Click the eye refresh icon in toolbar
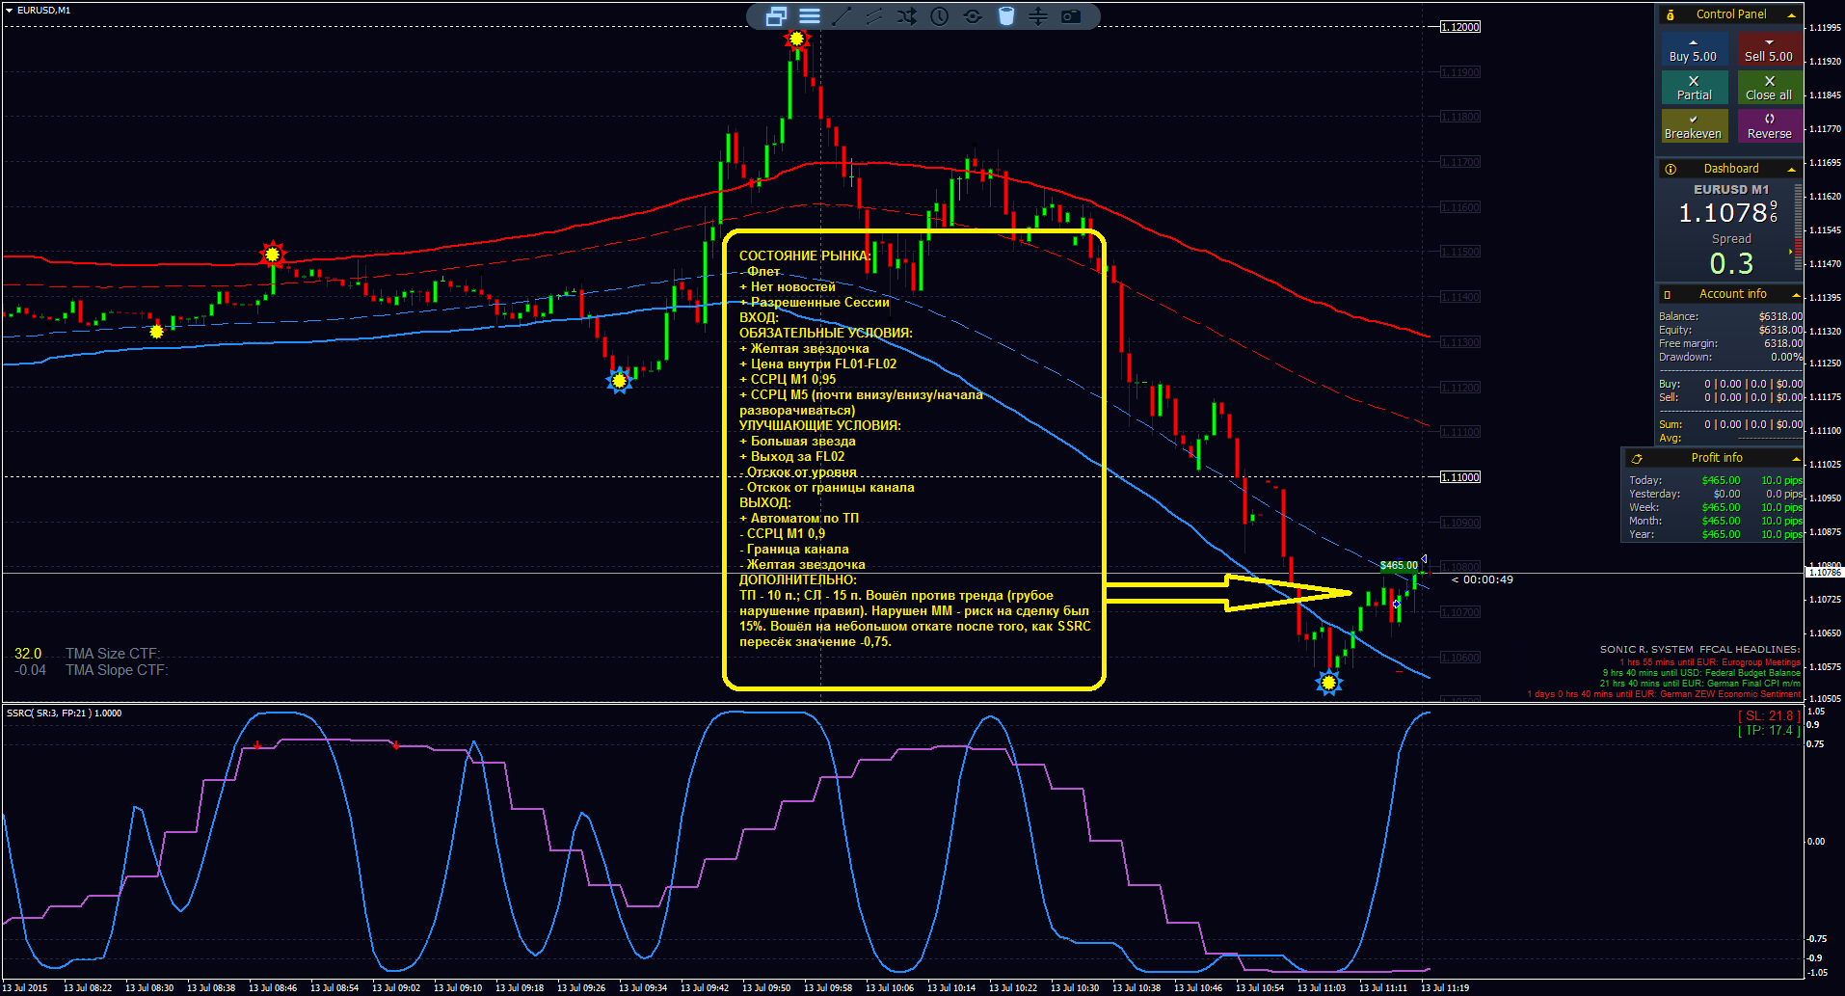The image size is (1845, 996). (973, 16)
